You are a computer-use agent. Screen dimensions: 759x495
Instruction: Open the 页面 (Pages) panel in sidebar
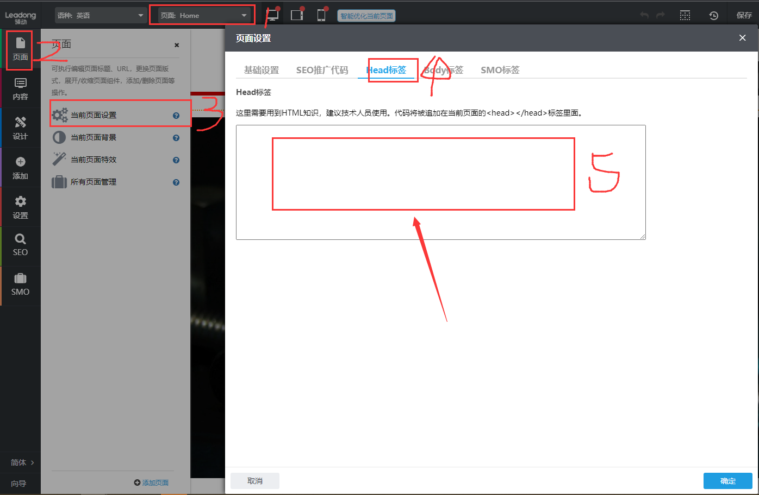pyautogui.click(x=20, y=50)
